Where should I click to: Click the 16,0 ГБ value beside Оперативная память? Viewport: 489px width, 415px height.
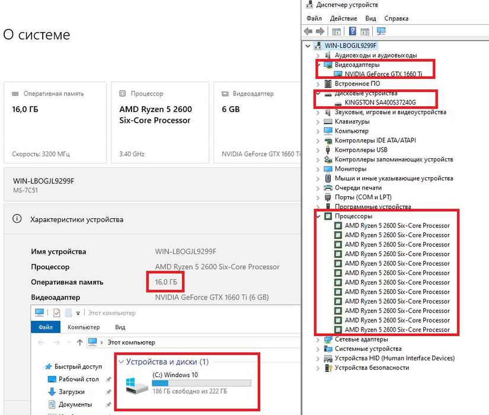[x=166, y=282]
